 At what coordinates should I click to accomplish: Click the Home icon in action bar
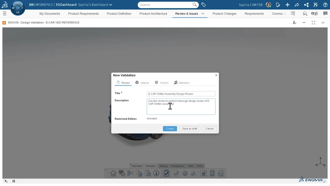coord(113,173)
